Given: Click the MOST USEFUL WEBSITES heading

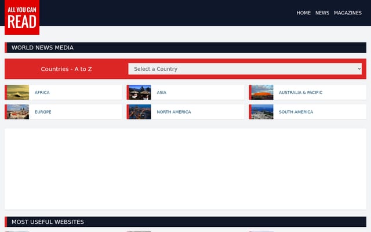Looking at the screenshot, I should click(x=48, y=222).
